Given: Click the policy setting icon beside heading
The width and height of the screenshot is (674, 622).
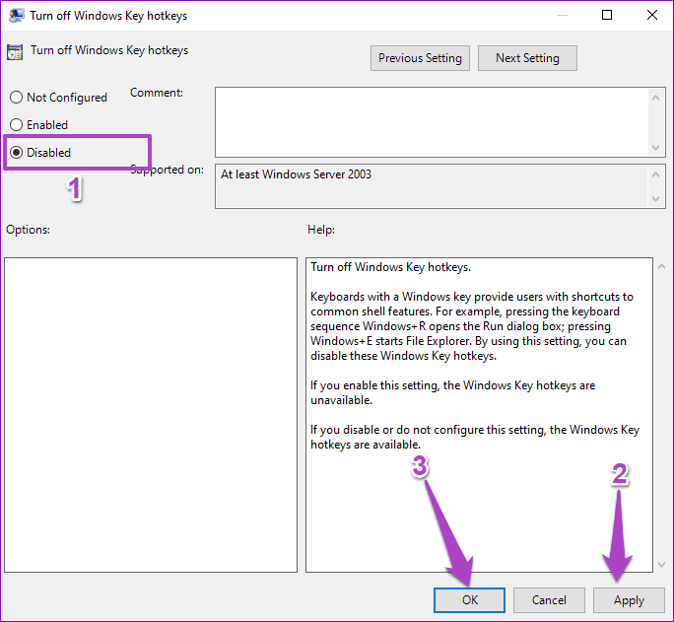Looking at the screenshot, I should click(15, 52).
